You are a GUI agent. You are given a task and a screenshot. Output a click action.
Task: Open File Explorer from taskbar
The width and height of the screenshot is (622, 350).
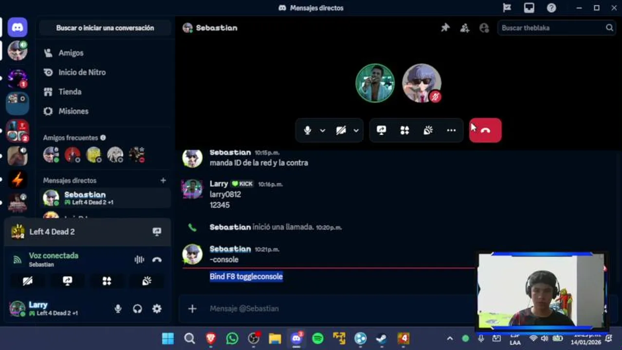pyautogui.click(x=275, y=338)
